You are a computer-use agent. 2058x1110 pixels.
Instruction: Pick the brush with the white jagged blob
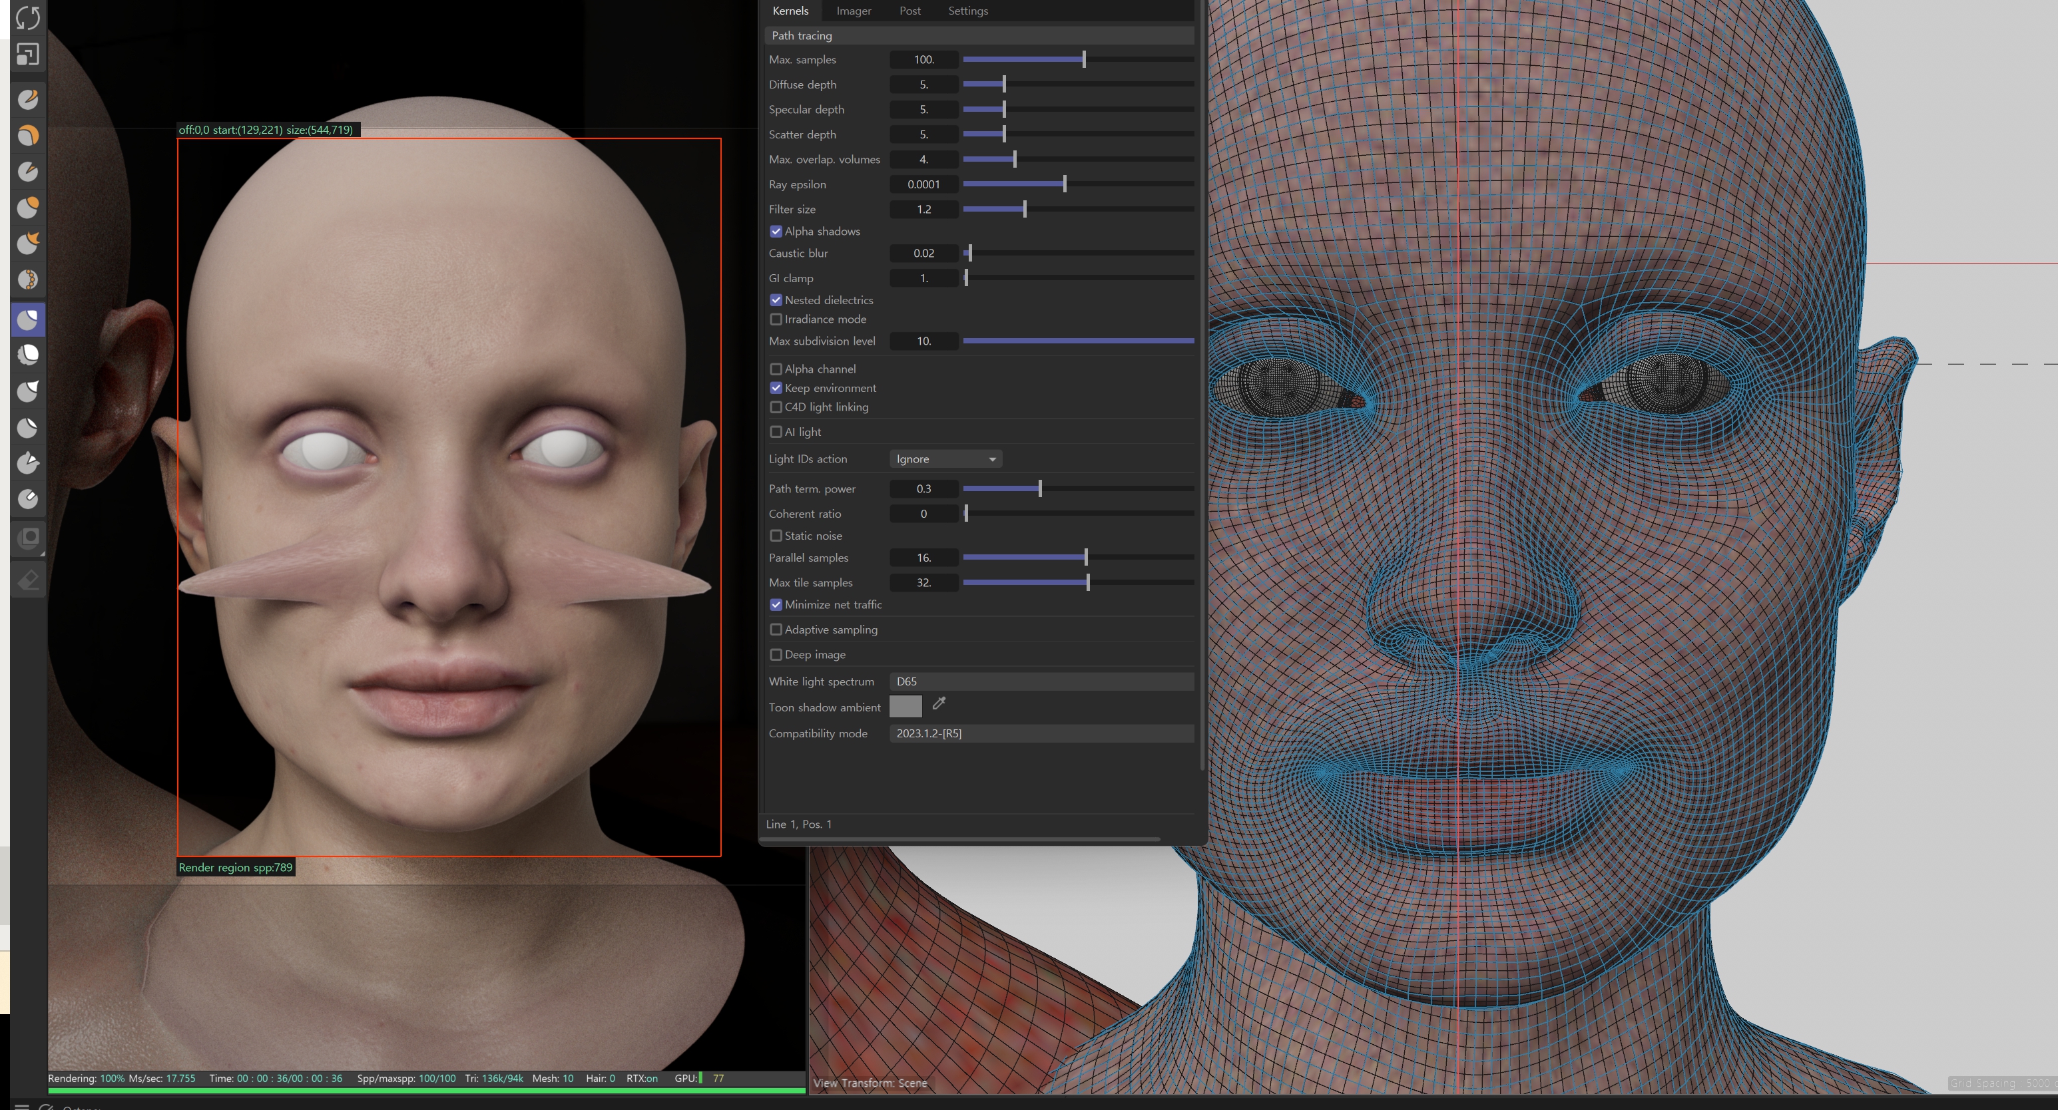coord(28,354)
